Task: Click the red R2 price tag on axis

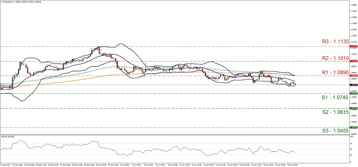Action: [354, 61]
